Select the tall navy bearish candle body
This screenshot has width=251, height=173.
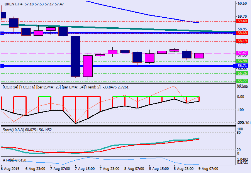click(75, 56)
